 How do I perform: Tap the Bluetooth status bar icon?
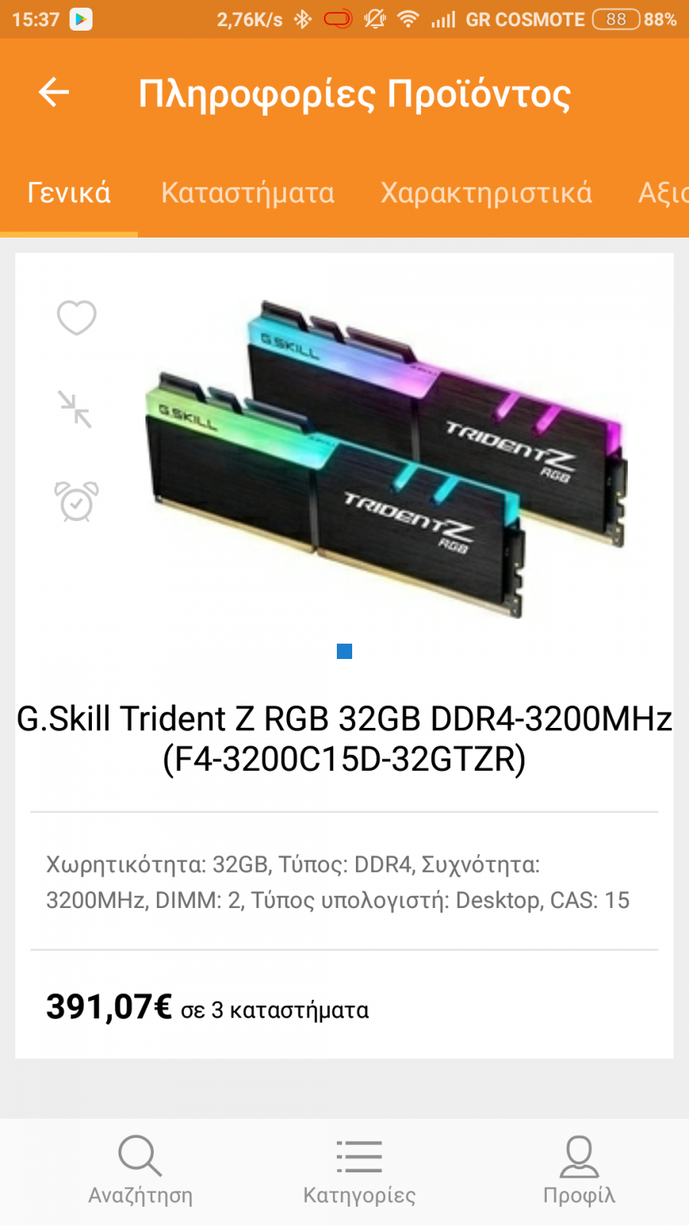(303, 19)
